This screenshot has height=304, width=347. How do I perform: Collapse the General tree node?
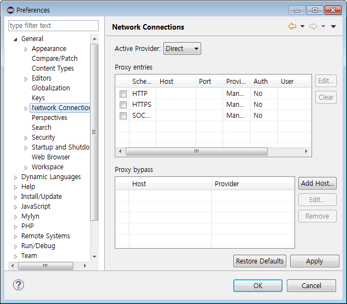click(15, 39)
